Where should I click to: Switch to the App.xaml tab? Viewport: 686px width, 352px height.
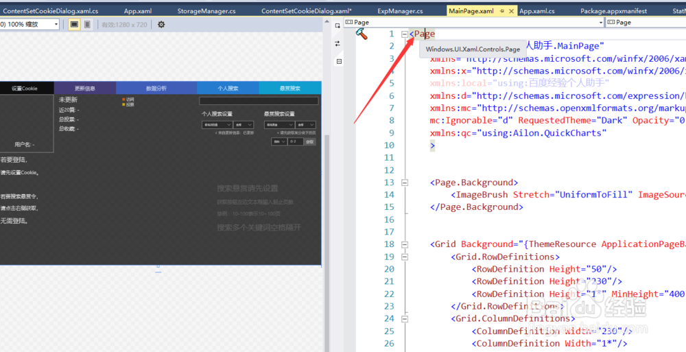[x=138, y=12]
